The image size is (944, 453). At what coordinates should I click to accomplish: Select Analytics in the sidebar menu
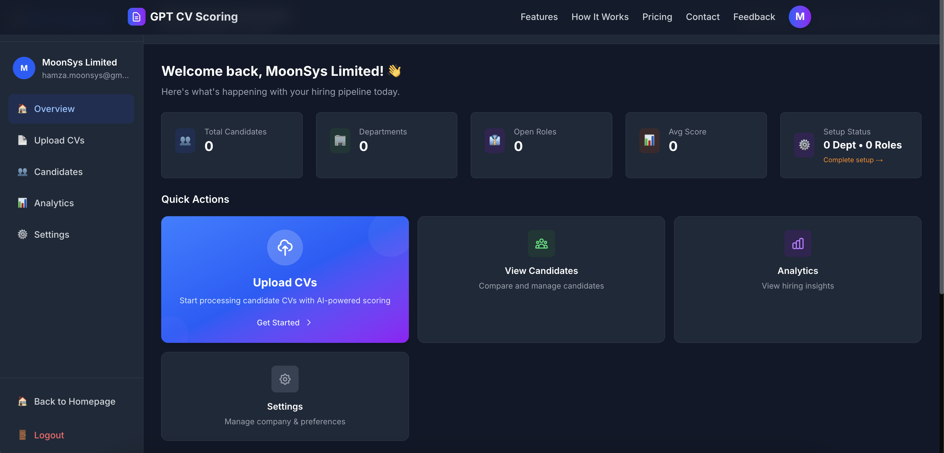click(54, 203)
